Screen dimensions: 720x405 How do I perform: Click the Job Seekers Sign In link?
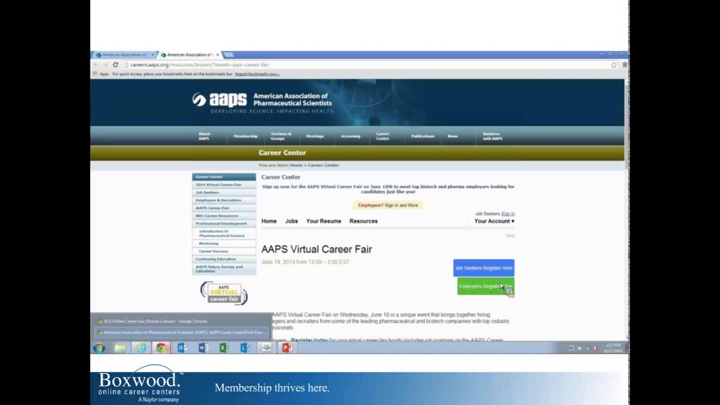(508, 214)
